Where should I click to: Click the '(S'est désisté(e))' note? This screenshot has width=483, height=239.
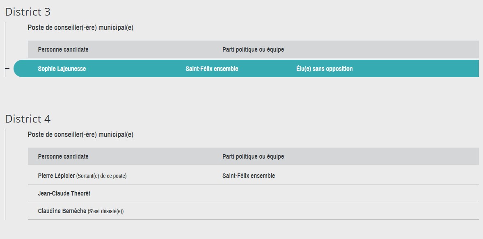click(x=105, y=211)
